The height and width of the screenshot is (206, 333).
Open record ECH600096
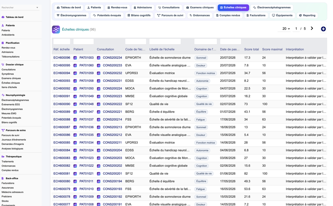click(x=62, y=58)
